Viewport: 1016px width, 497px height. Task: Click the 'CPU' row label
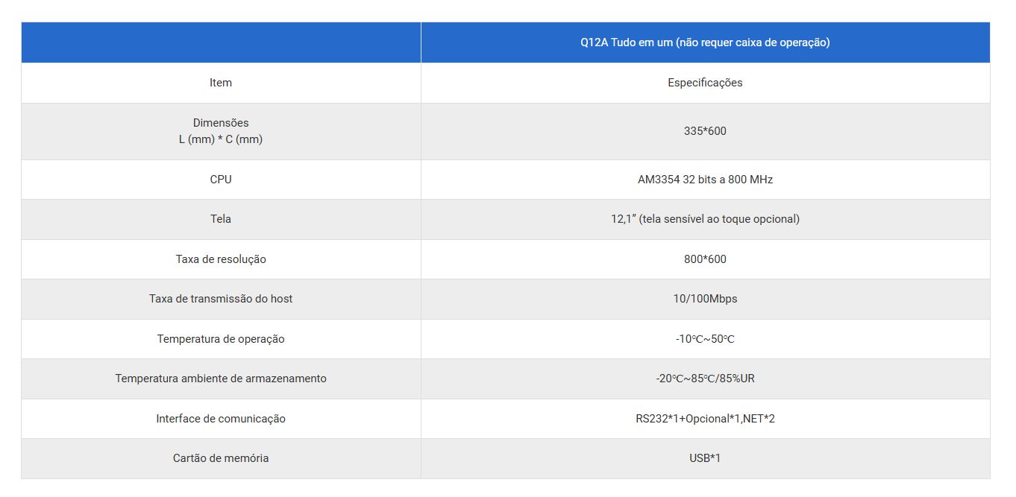click(221, 180)
